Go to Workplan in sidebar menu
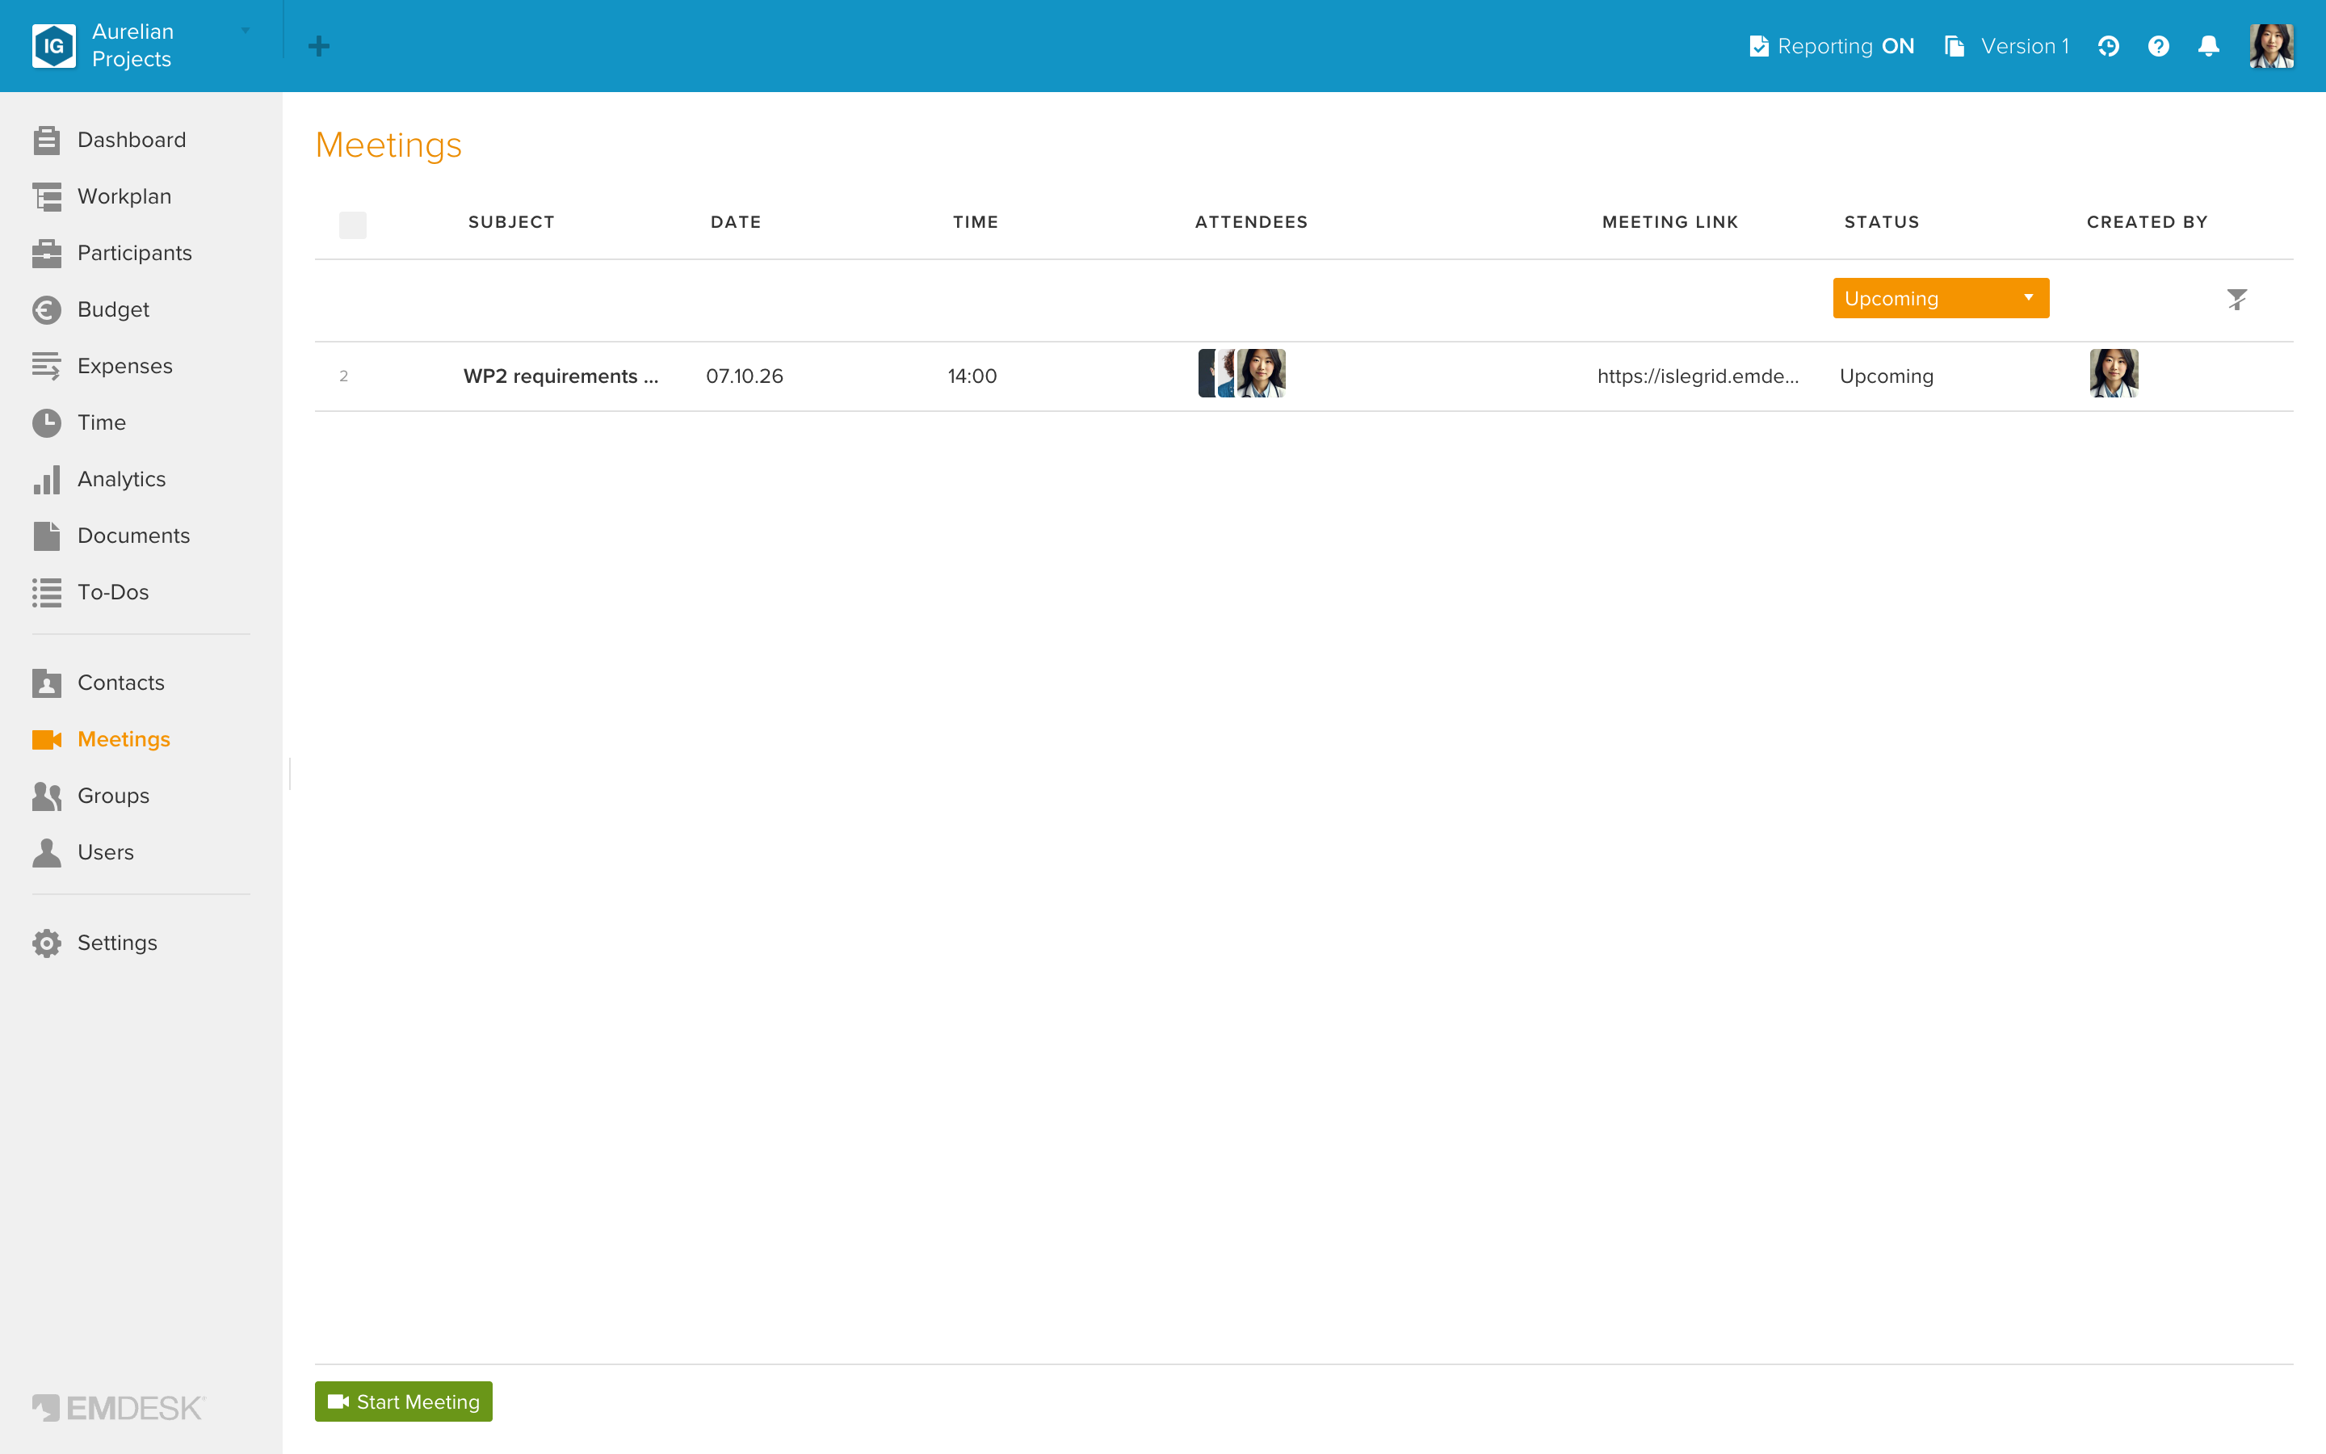This screenshot has height=1454, width=2326. 125,197
